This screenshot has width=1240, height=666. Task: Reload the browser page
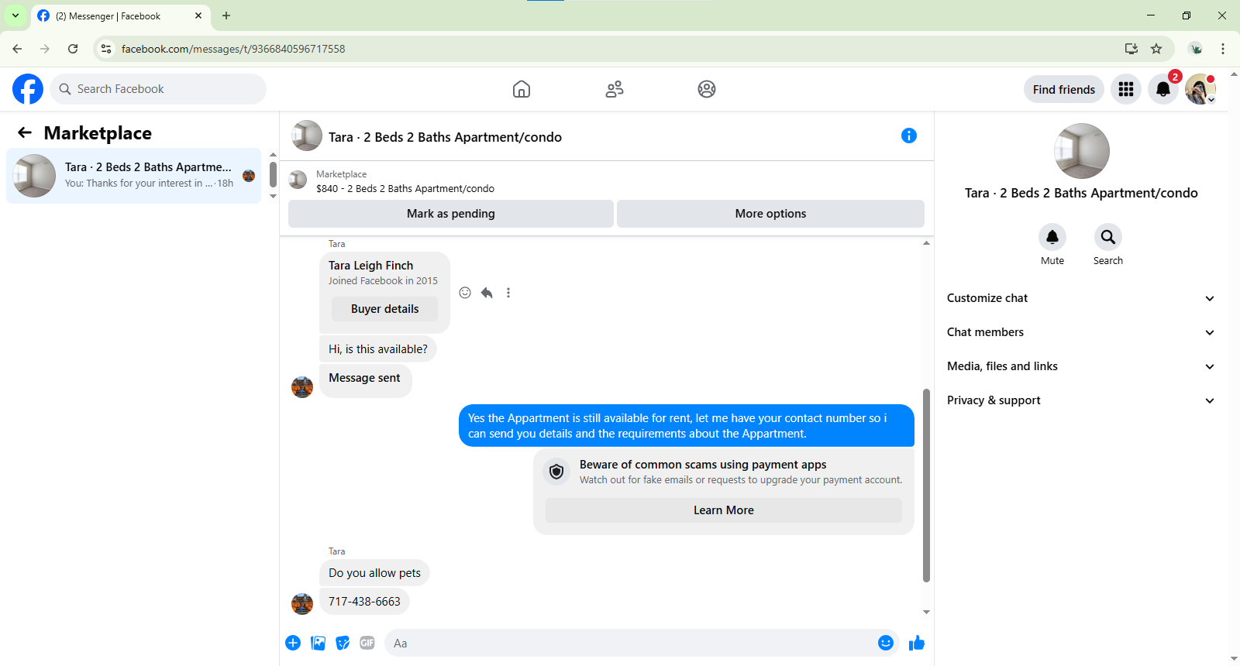click(x=73, y=49)
